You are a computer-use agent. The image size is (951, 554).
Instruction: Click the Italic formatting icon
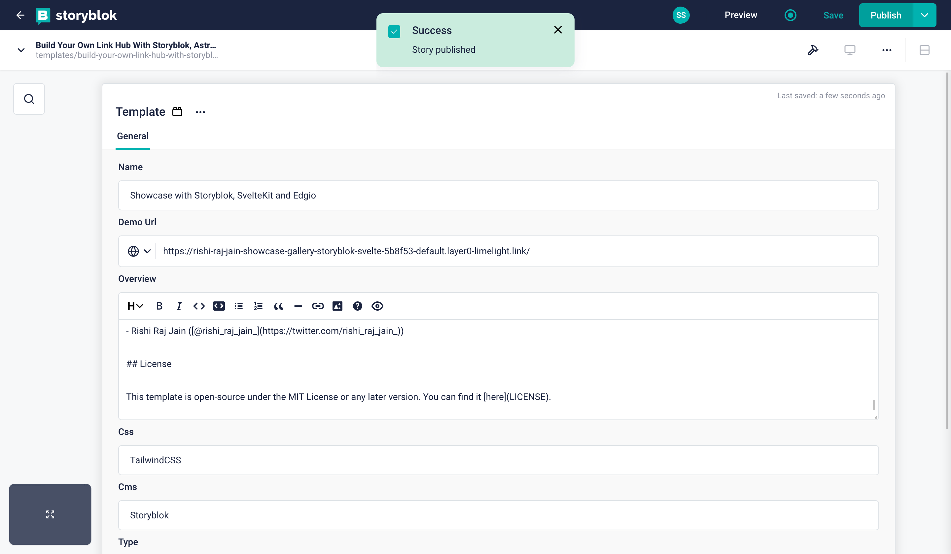pyautogui.click(x=179, y=306)
